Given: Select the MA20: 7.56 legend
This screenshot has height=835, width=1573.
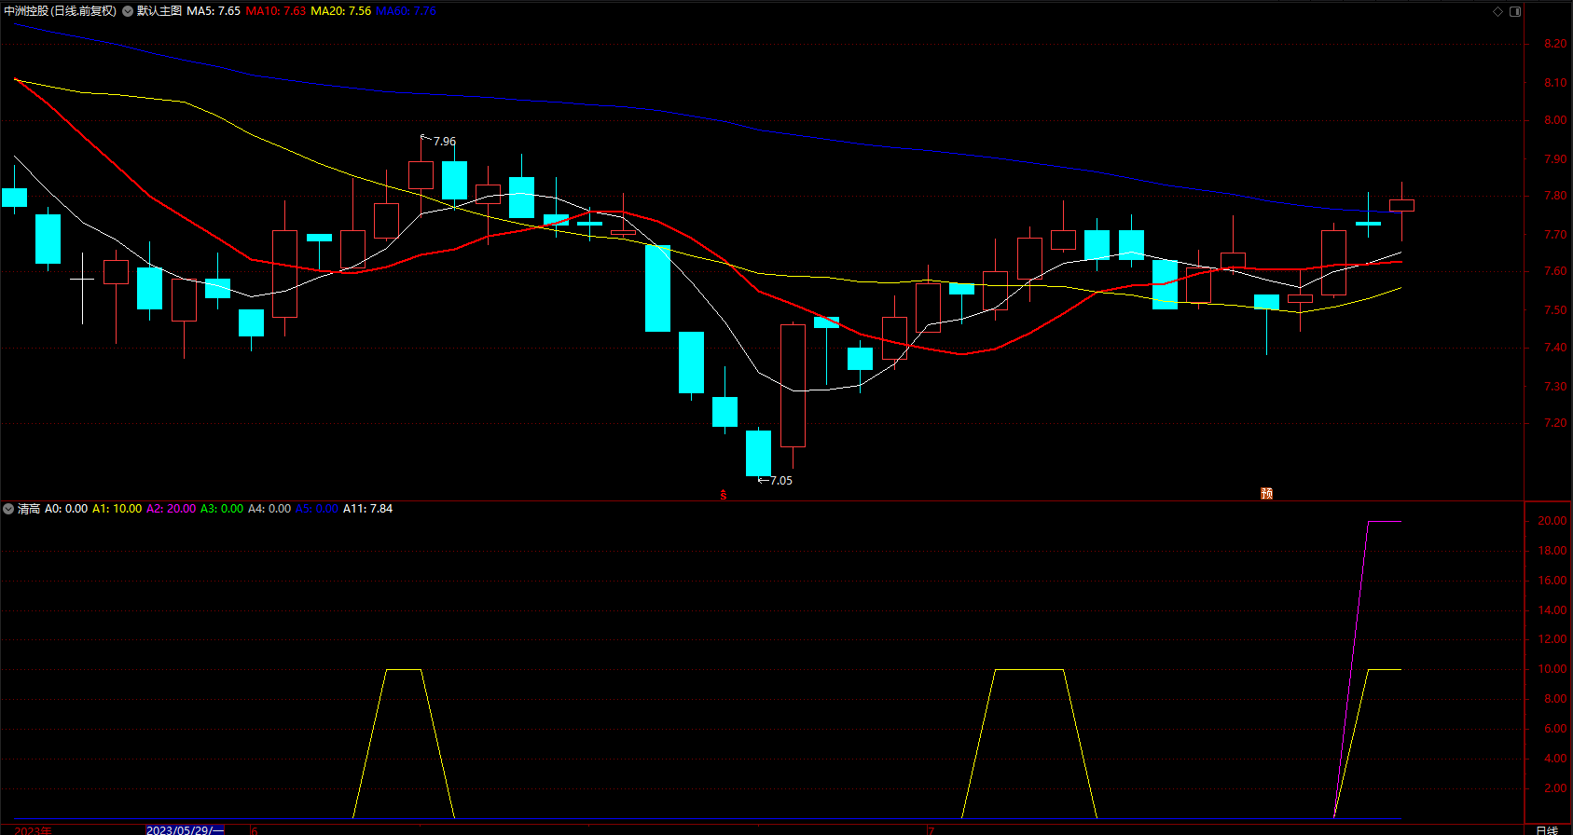Looking at the screenshot, I should (x=340, y=11).
